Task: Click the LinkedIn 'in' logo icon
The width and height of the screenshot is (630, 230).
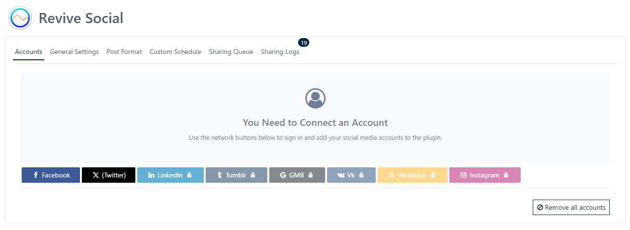Action: (x=151, y=175)
